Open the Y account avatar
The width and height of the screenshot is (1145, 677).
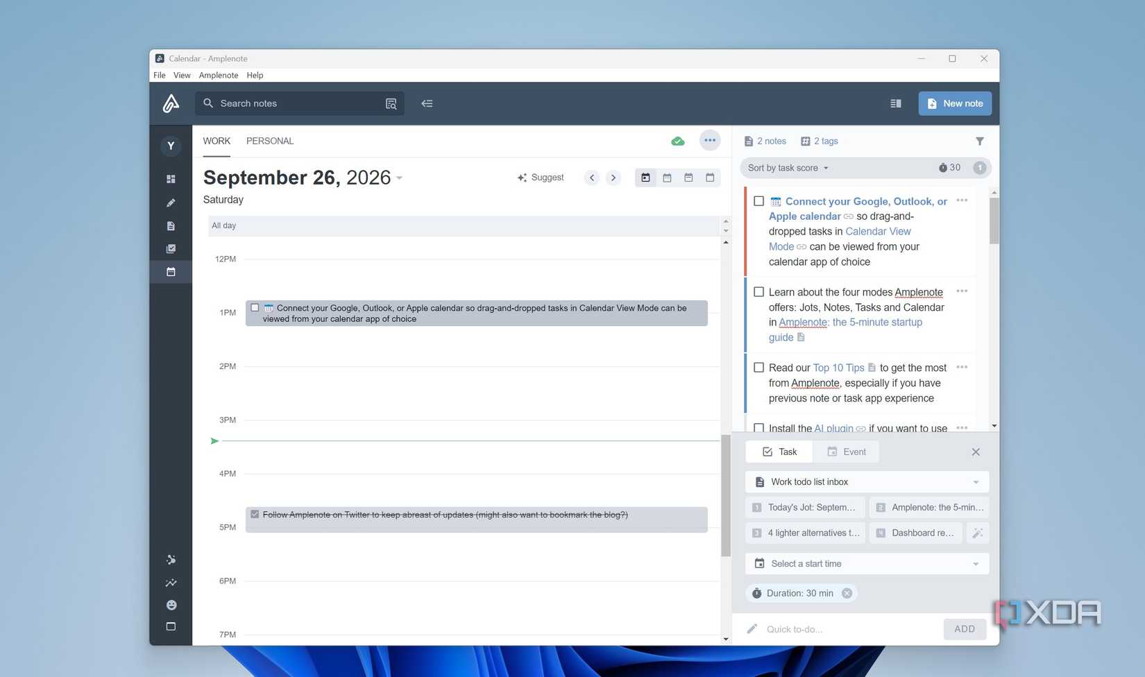171,146
